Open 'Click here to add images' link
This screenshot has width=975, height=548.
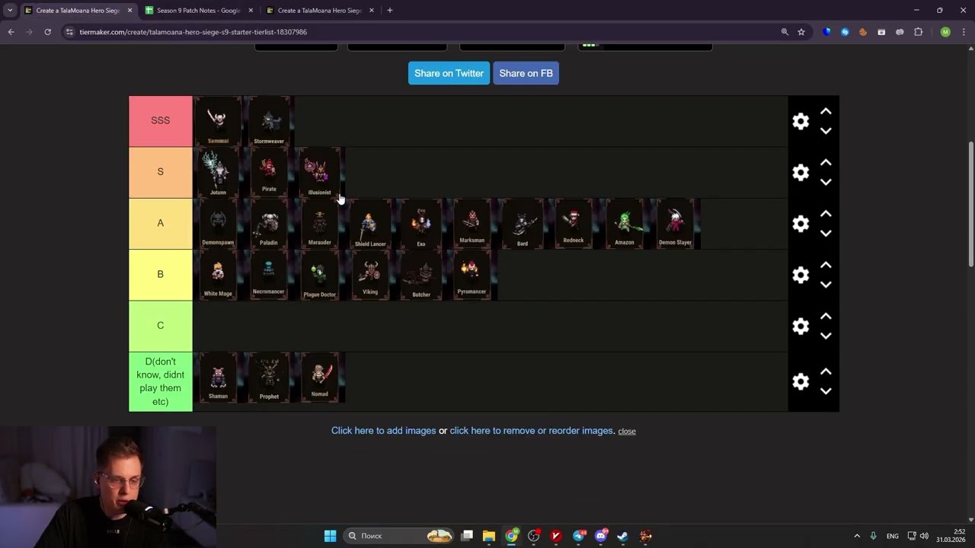pyautogui.click(x=383, y=431)
